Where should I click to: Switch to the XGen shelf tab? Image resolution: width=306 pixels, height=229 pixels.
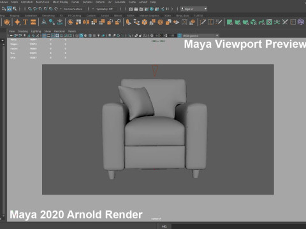point(168,16)
